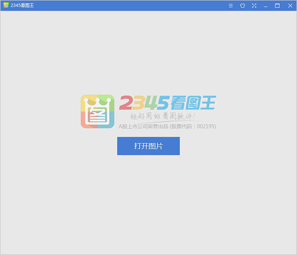Toggle fullscreen with the expand arrows icon

(254, 5)
